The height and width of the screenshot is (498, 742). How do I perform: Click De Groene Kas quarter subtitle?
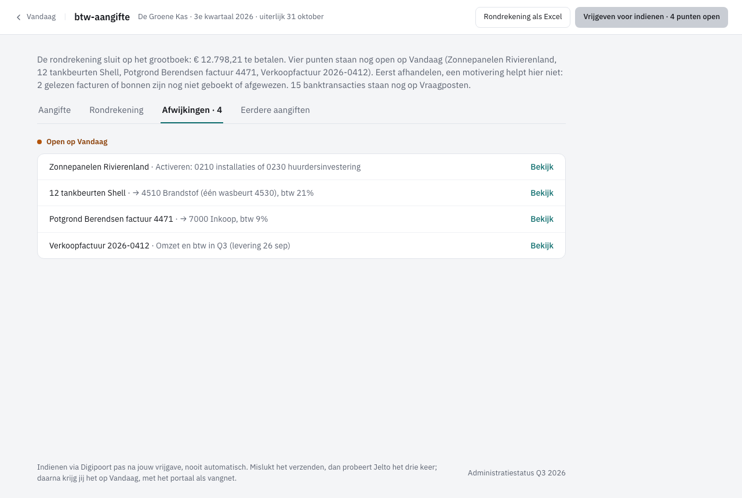pos(231,17)
